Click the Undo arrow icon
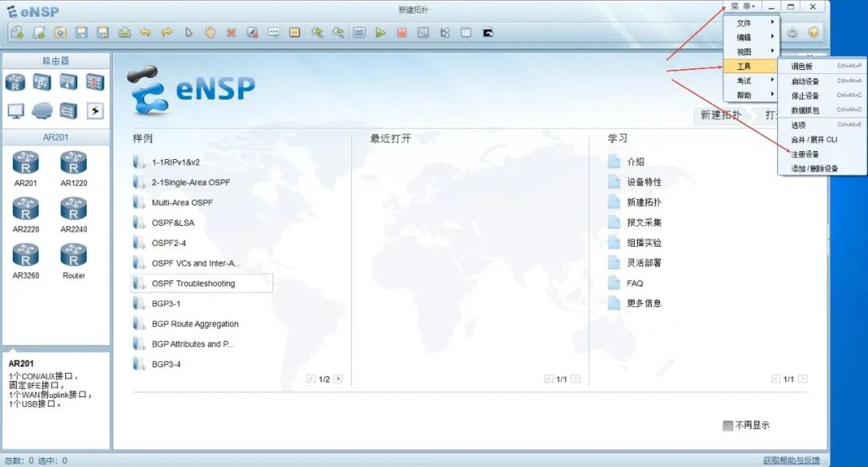 (145, 33)
